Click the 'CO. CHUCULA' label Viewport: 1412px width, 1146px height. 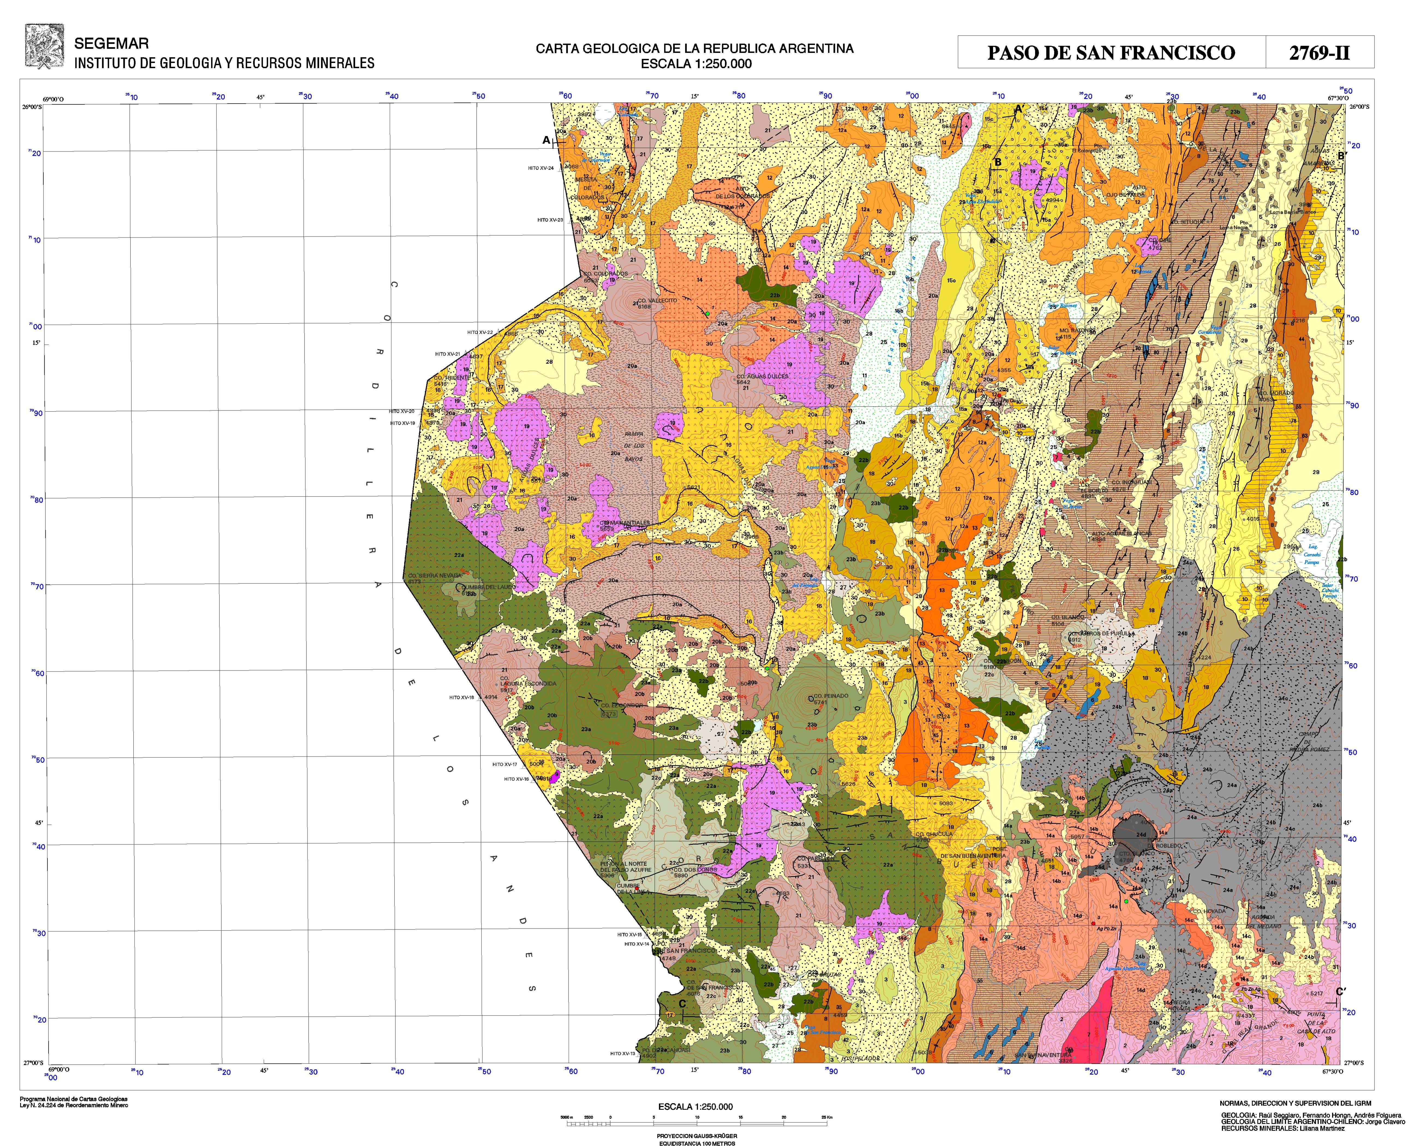click(934, 834)
